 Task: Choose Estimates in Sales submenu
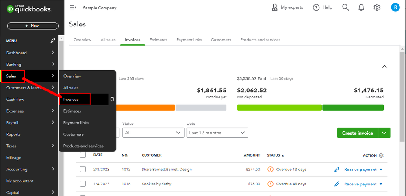coord(72,111)
